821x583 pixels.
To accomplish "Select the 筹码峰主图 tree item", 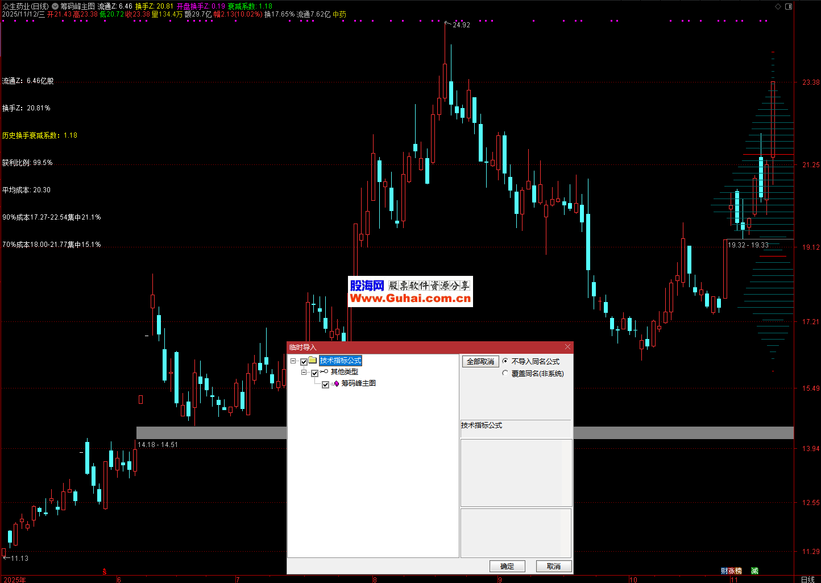I will 359,383.
